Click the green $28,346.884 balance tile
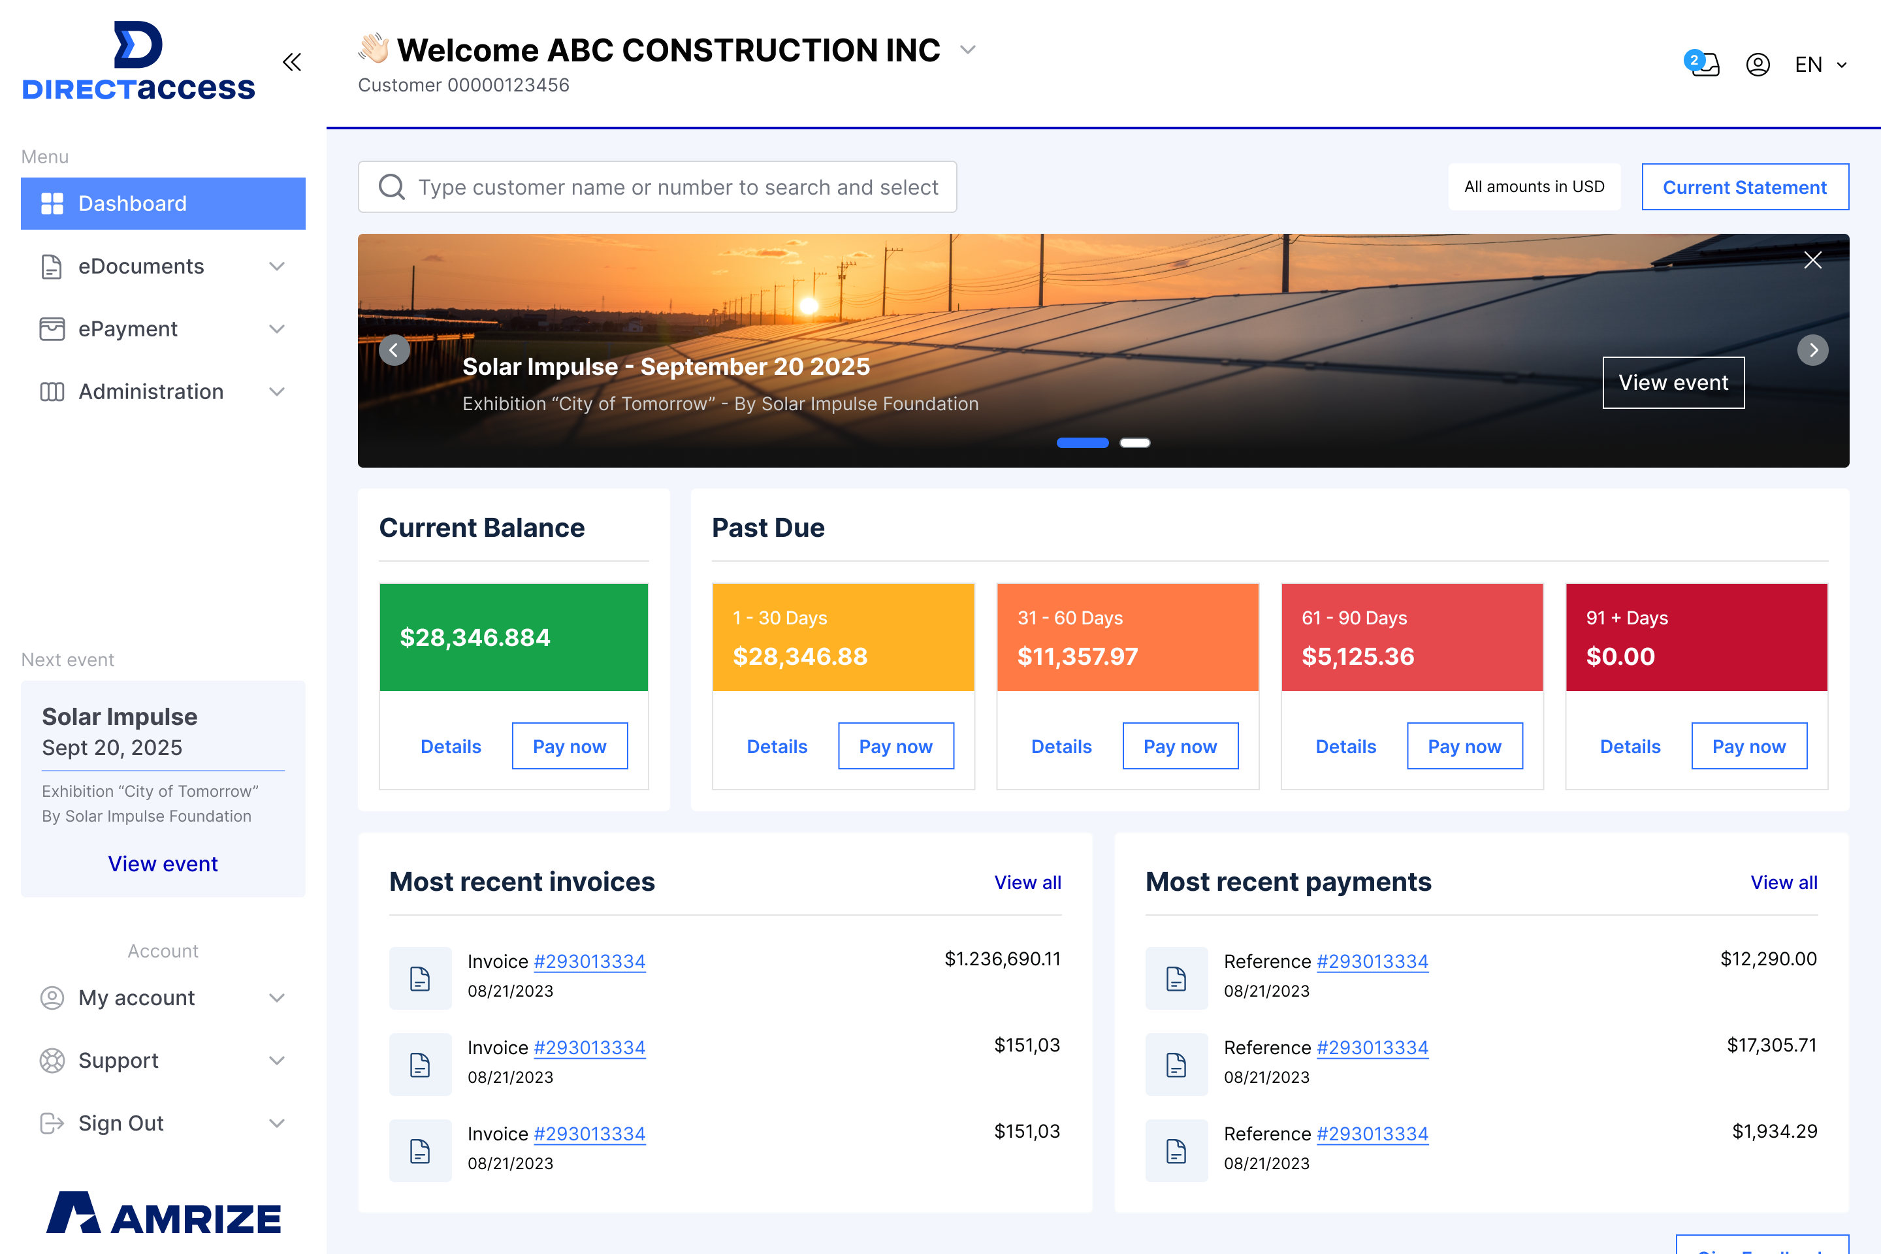The width and height of the screenshot is (1881, 1254). point(513,637)
